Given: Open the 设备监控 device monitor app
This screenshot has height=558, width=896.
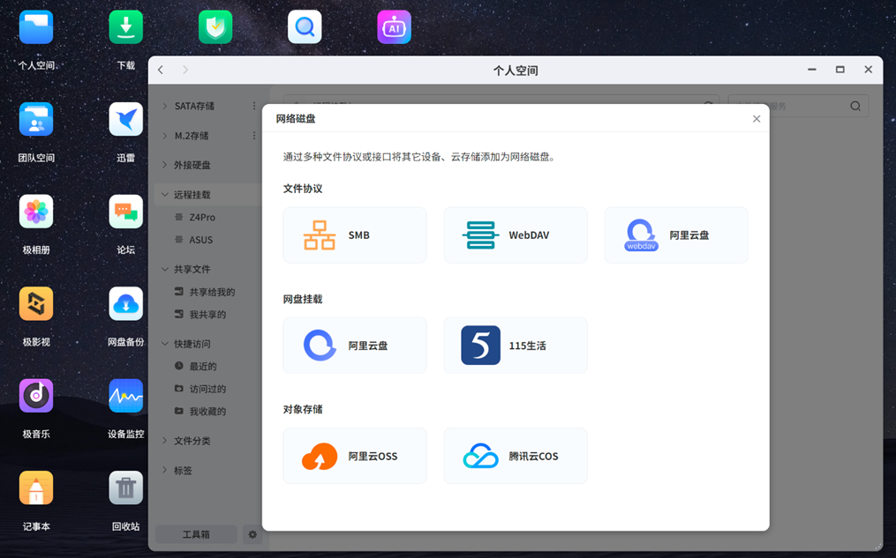Looking at the screenshot, I should pyautogui.click(x=125, y=396).
